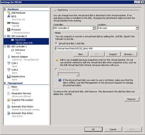Click the Add Hardware icon
The height and width of the screenshot is (135, 145).
click(9, 13)
